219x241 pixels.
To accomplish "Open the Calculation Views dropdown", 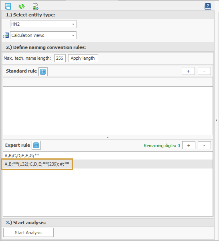I will (43, 35).
